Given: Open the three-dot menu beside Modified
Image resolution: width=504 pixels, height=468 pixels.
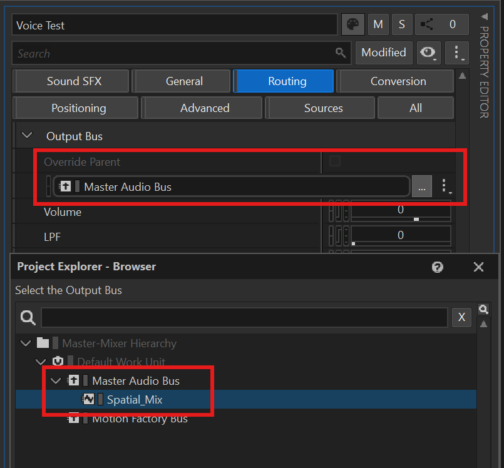Looking at the screenshot, I should click(457, 53).
